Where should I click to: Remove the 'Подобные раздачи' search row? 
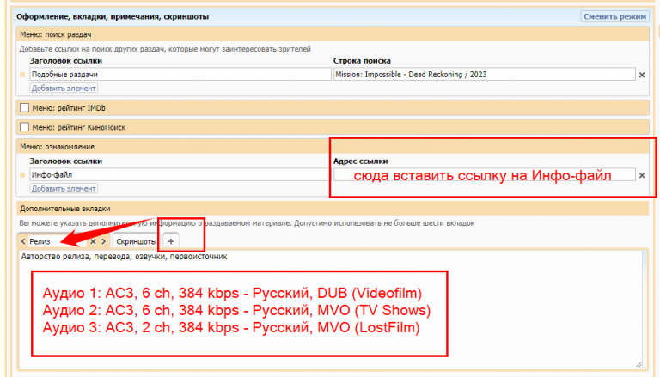[x=642, y=75]
